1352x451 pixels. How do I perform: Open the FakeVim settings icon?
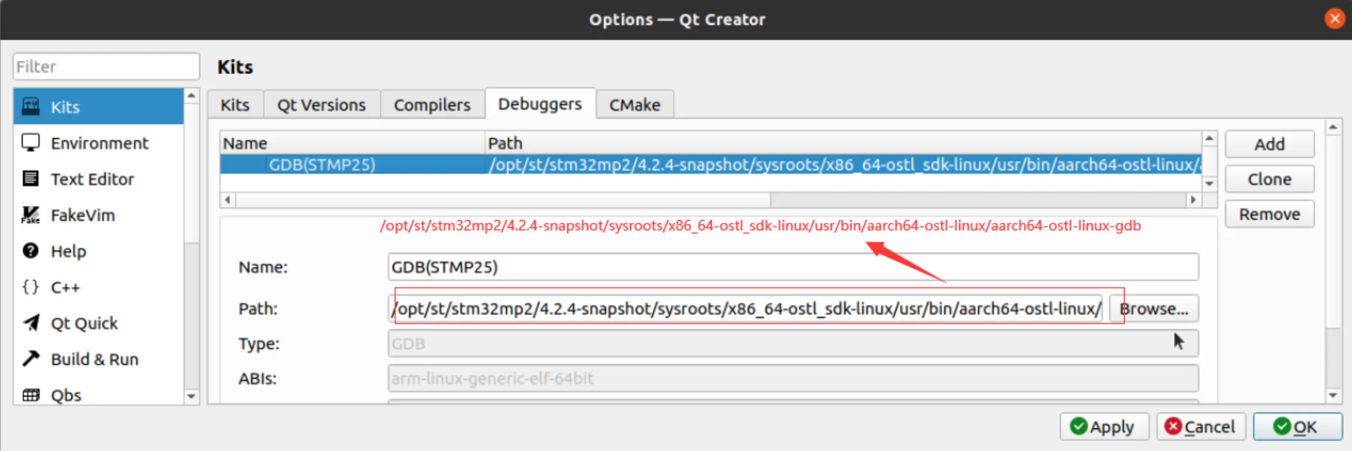click(31, 215)
